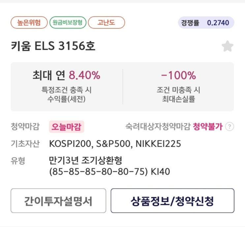Select the 만기3년 조기상환형 type text
Screen dimensions: 245x227
[x=85, y=161]
